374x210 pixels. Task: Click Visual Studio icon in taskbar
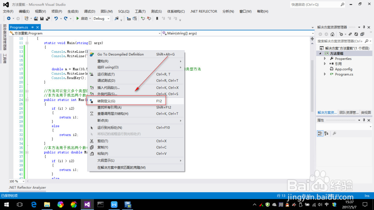click(x=87, y=204)
